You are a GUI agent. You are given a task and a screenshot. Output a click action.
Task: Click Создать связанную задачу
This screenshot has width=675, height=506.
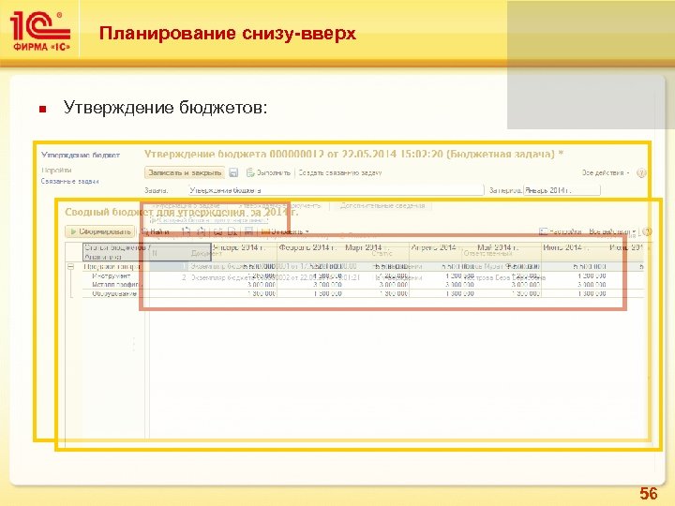(340, 173)
